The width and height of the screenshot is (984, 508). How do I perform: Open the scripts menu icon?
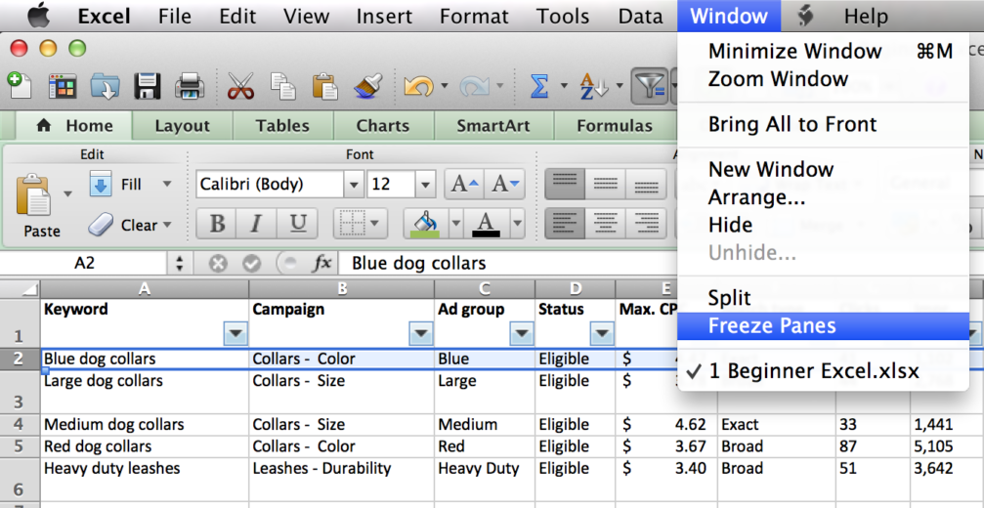[x=806, y=17]
